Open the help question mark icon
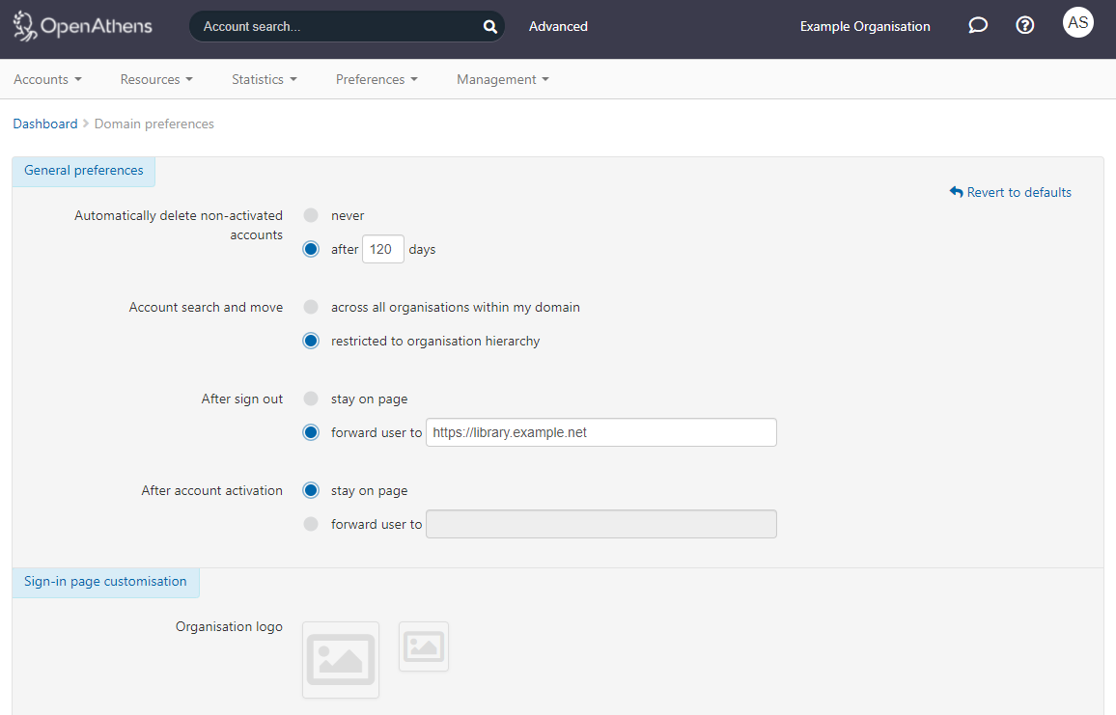The image size is (1116, 715). (1024, 25)
